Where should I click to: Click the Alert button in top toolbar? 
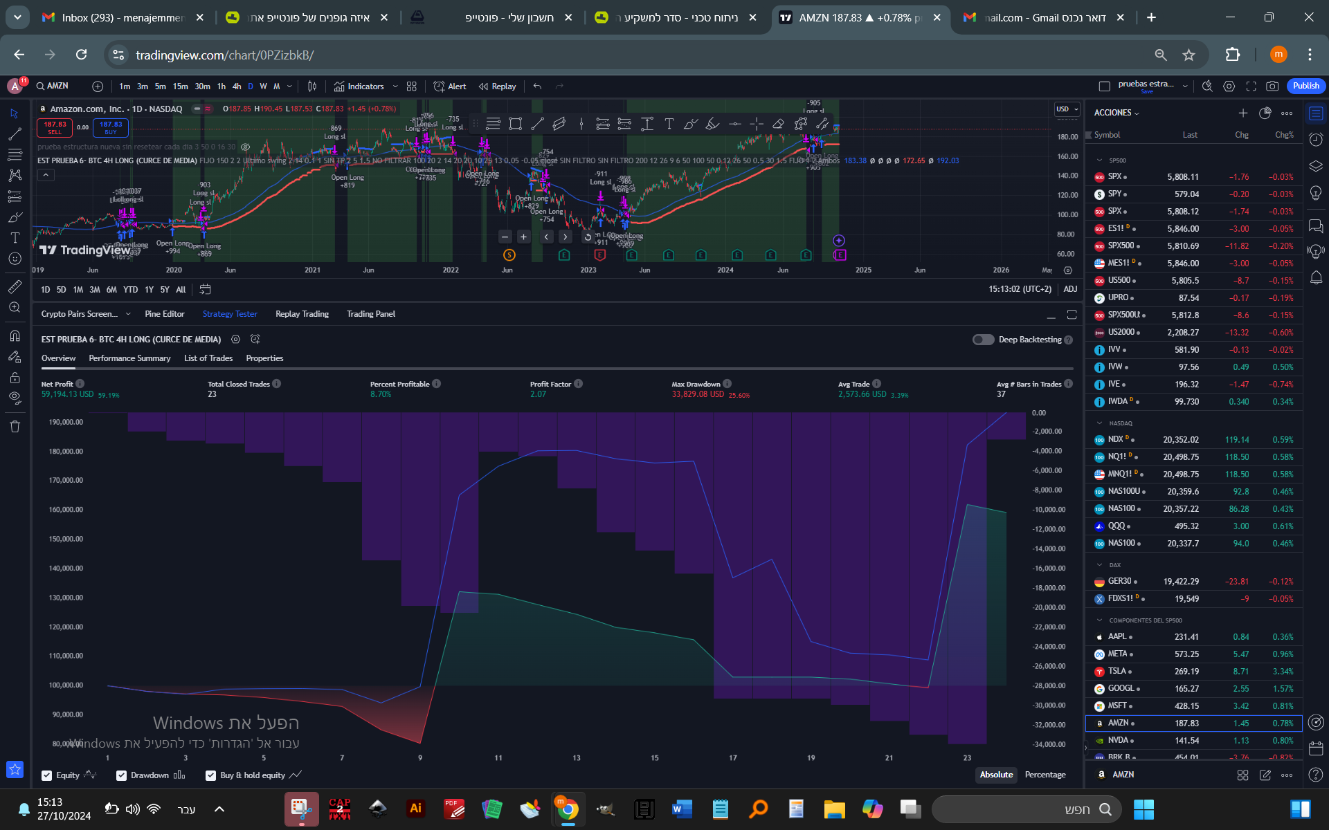tap(450, 86)
